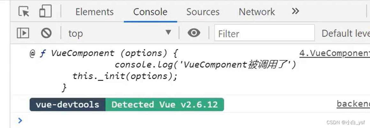
Task: Open the top JavaScript context dropdown
Action: point(120,33)
